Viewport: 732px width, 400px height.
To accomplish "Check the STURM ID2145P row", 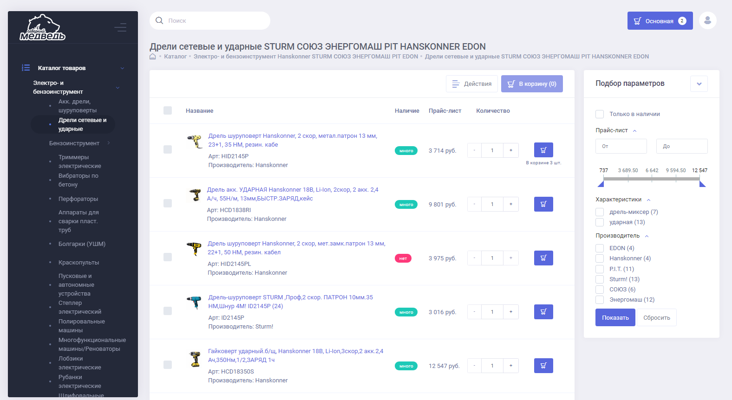I will [x=168, y=311].
